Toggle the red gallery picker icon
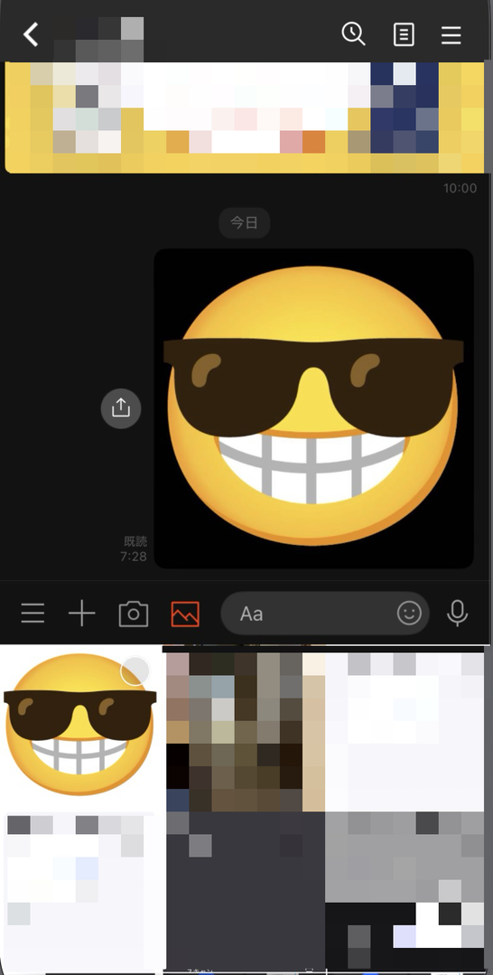 (185, 614)
